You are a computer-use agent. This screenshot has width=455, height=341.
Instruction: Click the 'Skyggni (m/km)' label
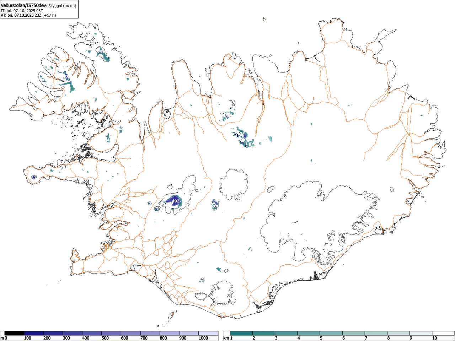62,6
